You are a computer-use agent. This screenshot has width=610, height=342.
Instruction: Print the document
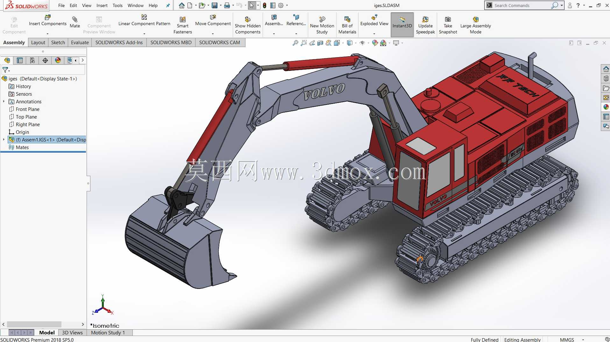tap(227, 5)
